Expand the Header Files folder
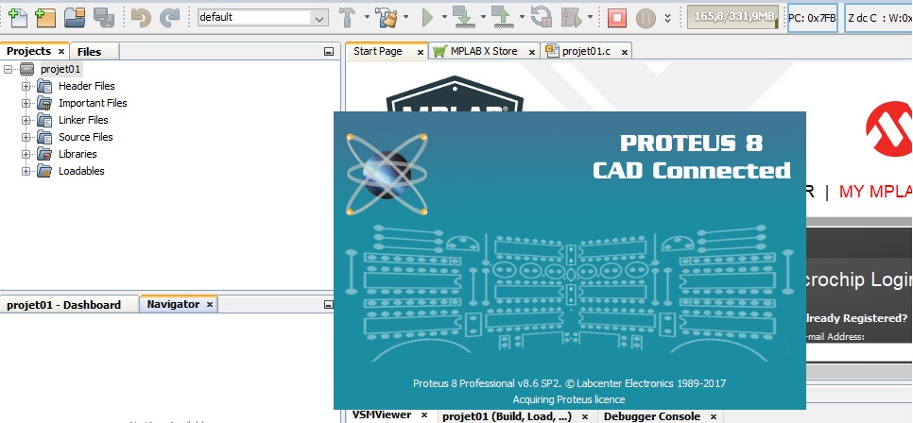Screen dimensions: 913x423 tap(26, 86)
